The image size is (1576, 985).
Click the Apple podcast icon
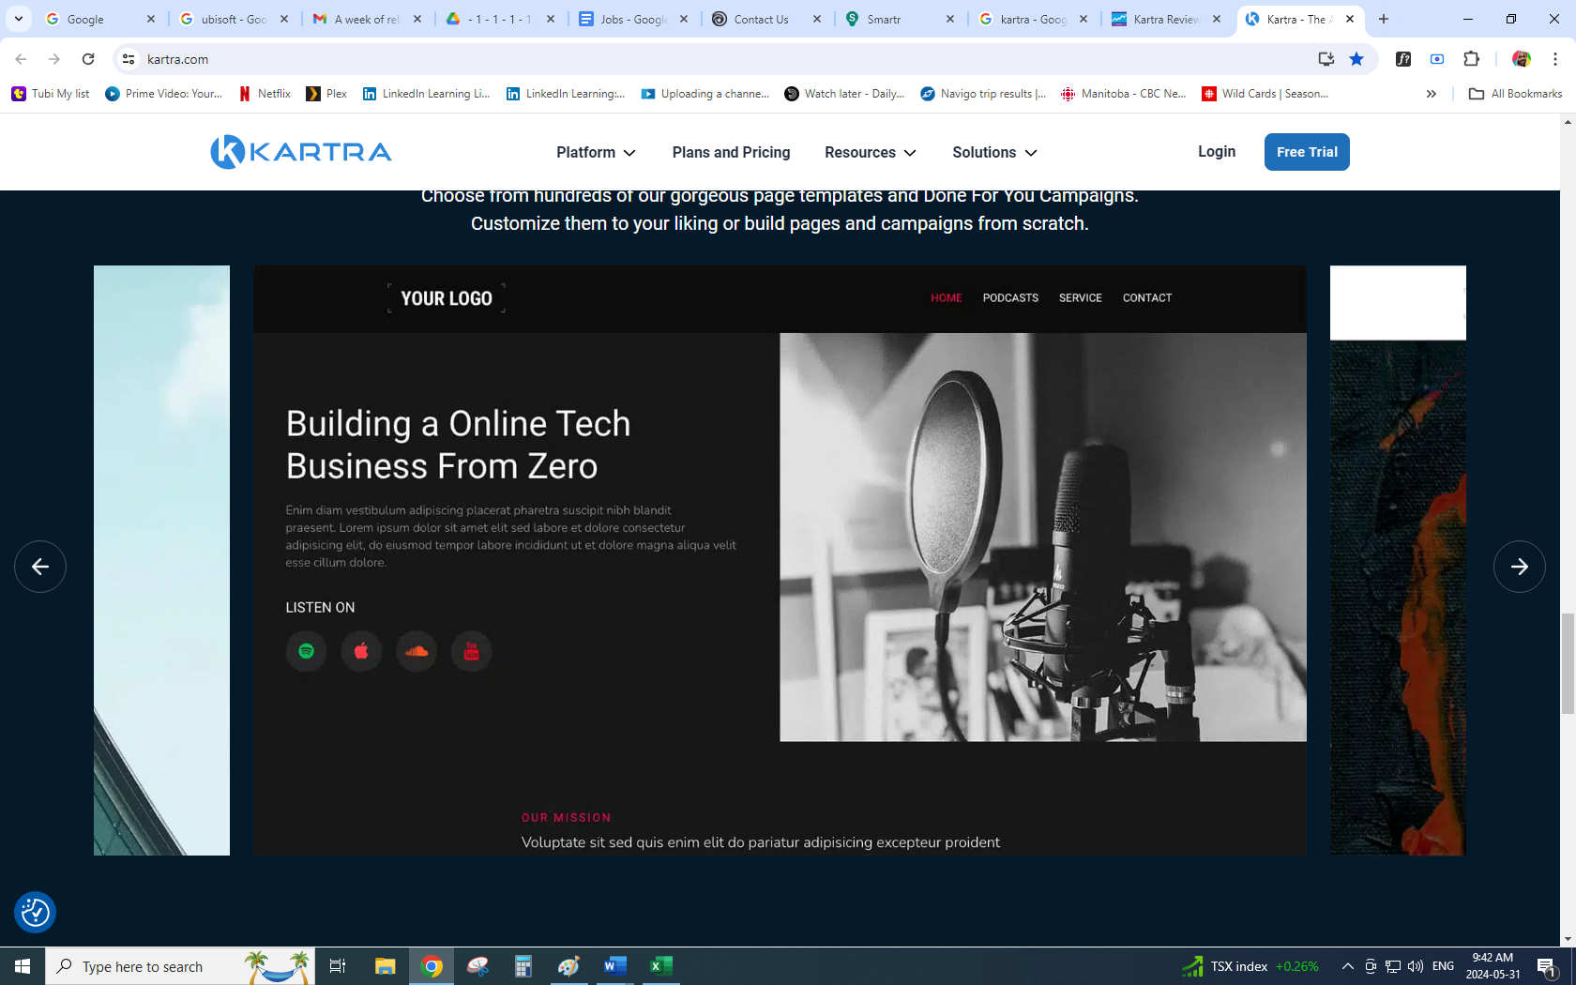coord(361,651)
